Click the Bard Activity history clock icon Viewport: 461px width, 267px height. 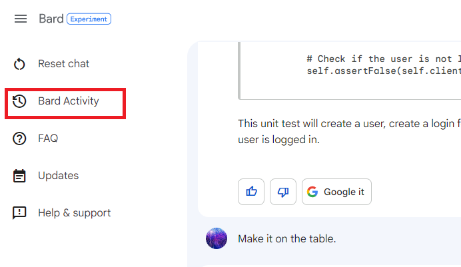(19, 101)
